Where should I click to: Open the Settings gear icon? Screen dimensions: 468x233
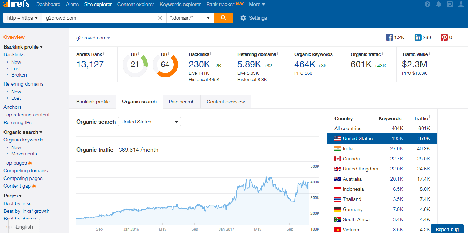point(243,18)
